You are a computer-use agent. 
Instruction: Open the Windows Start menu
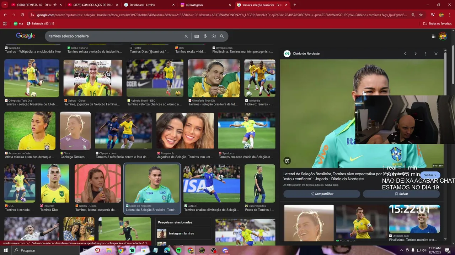(x=6, y=250)
